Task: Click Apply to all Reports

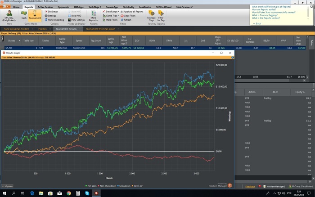Action: click(x=132, y=12)
